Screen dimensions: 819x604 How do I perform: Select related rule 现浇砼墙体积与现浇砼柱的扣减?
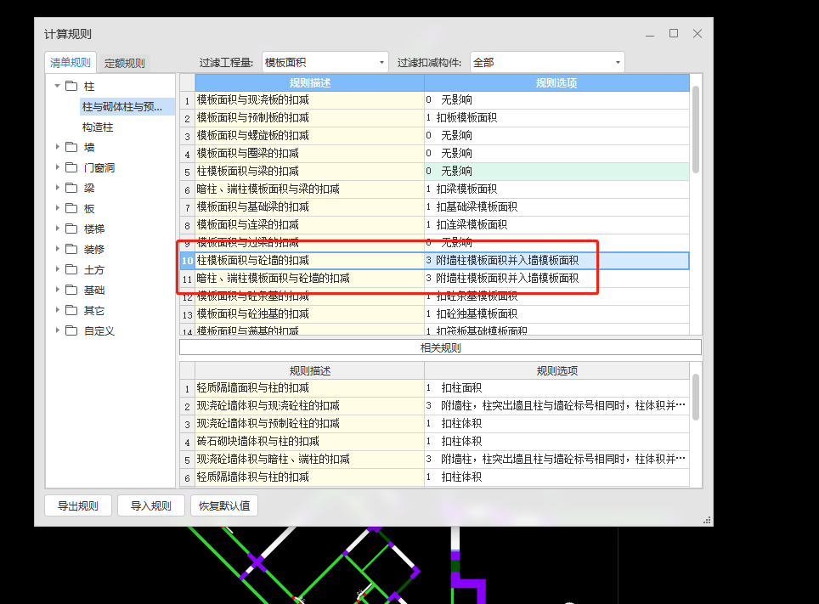click(x=310, y=405)
